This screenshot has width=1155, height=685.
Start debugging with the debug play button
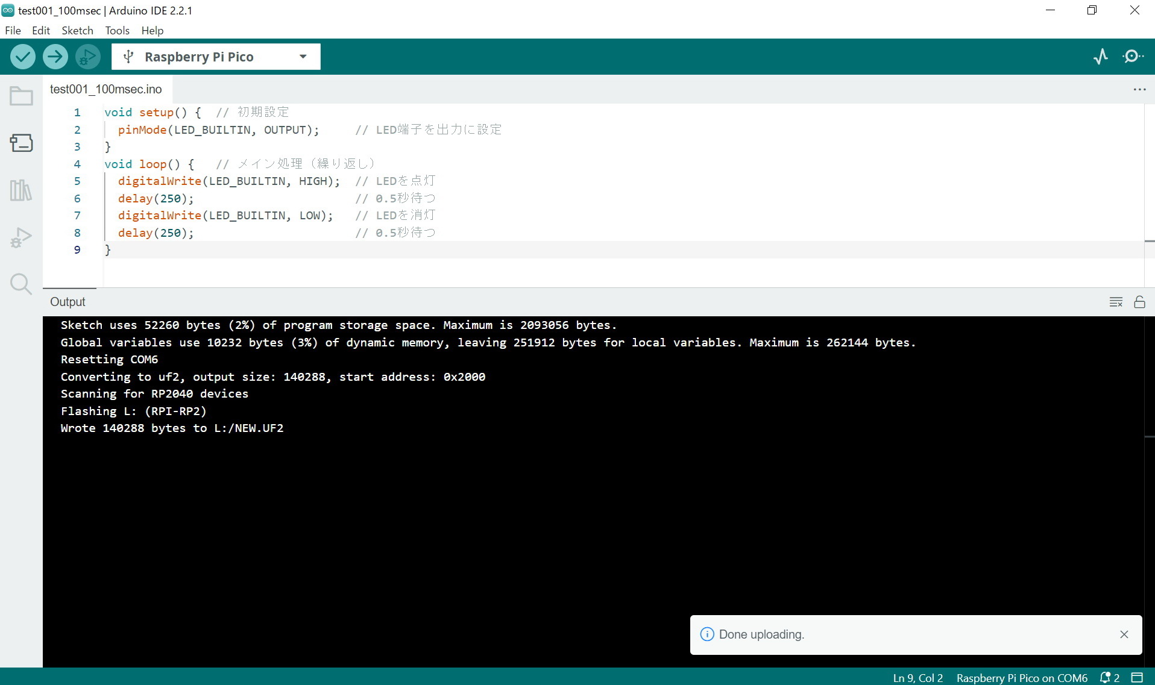point(88,57)
